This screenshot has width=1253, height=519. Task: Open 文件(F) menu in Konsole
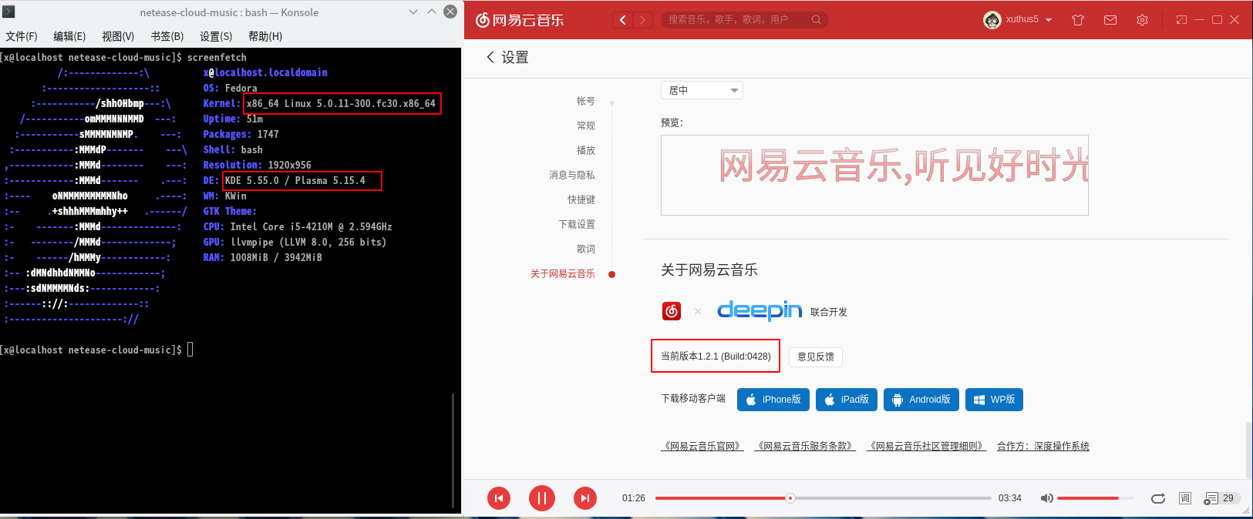22,36
